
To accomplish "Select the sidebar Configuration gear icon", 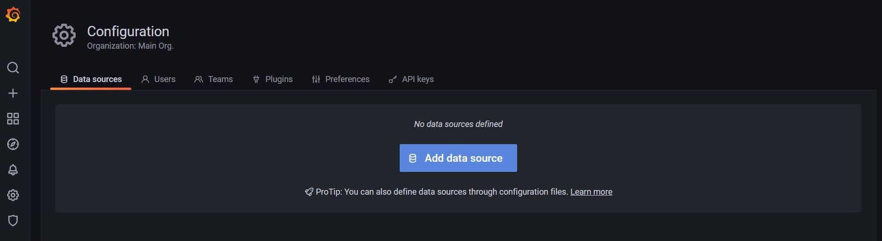I will (x=13, y=195).
